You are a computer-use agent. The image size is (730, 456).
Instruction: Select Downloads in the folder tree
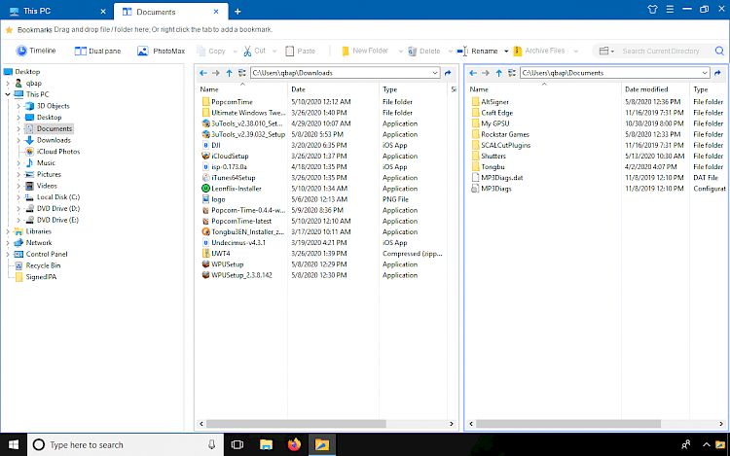coord(54,140)
